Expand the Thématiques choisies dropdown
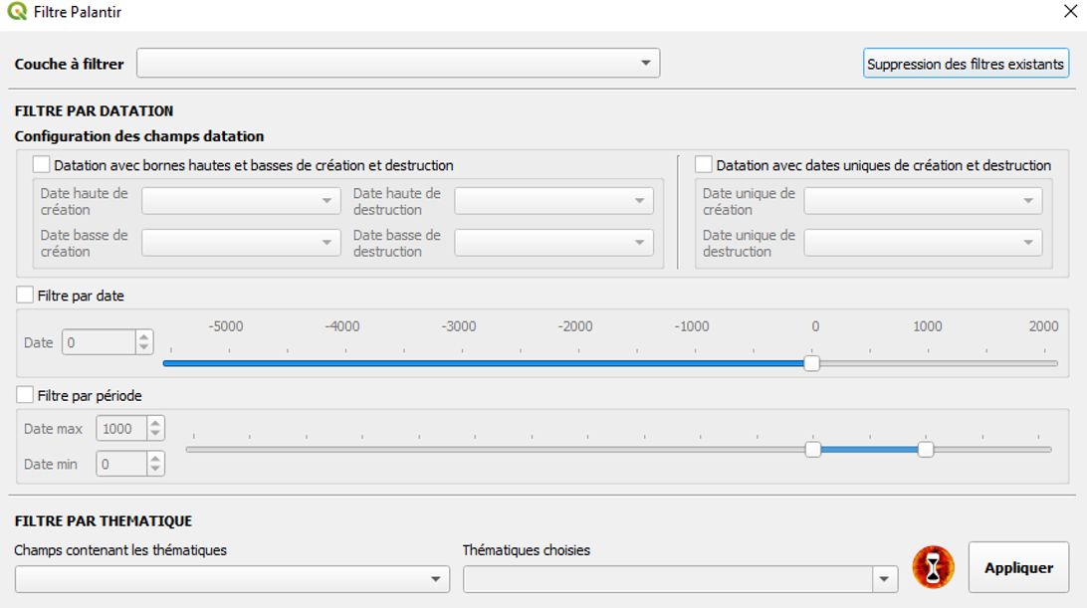Screen dimensions: 1087x608 (680, 579)
